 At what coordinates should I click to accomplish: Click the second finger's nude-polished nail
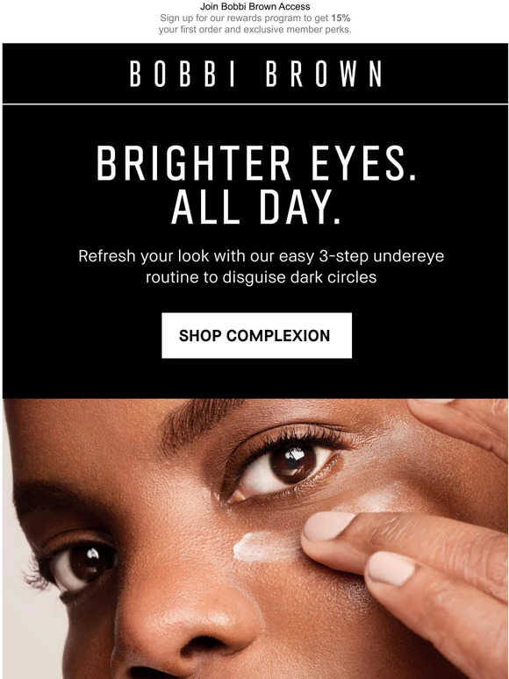pyautogui.click(x=390, y=568)
